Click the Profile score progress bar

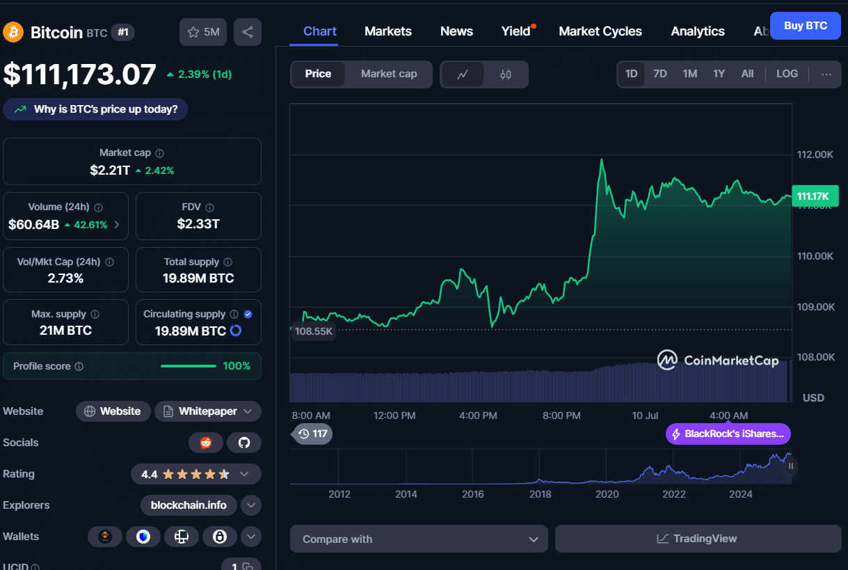tap(189, 366)
